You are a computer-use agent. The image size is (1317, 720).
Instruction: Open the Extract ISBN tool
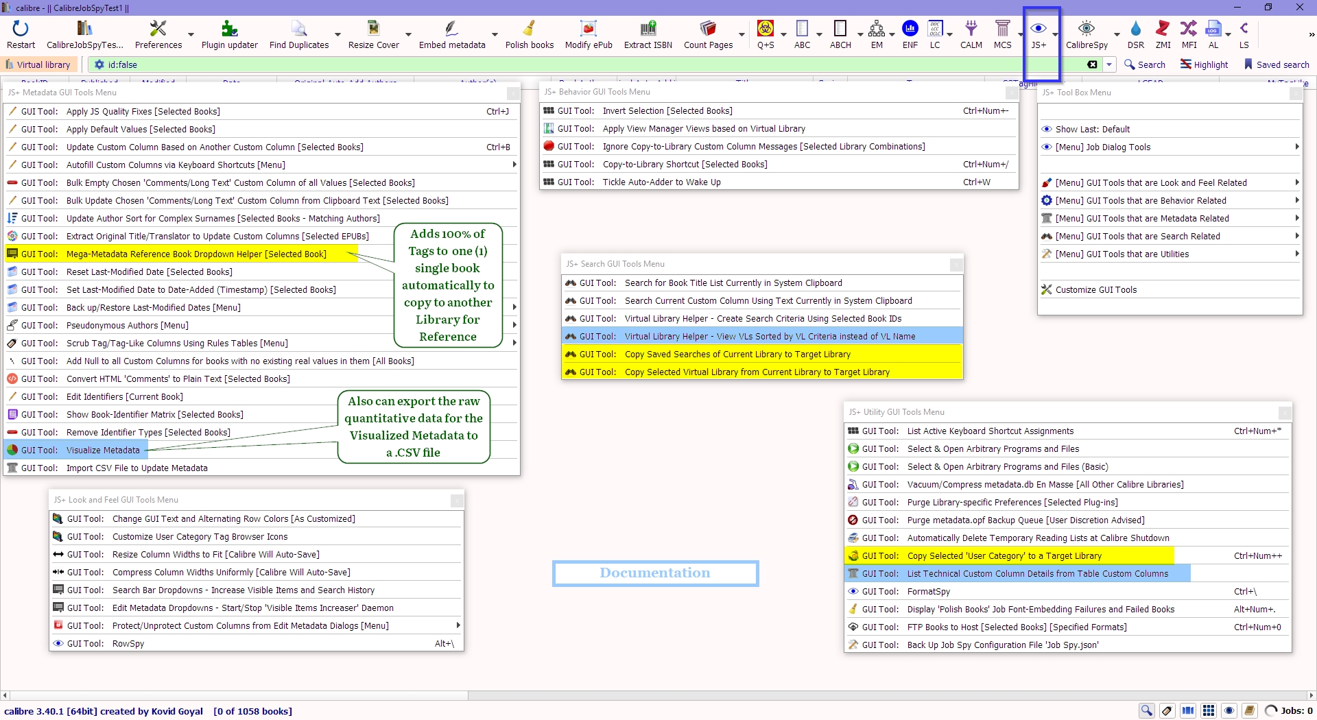point(648,34)
